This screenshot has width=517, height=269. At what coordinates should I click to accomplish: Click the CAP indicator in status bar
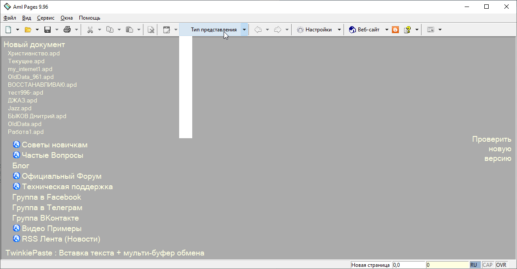click(x=488, y=265)
